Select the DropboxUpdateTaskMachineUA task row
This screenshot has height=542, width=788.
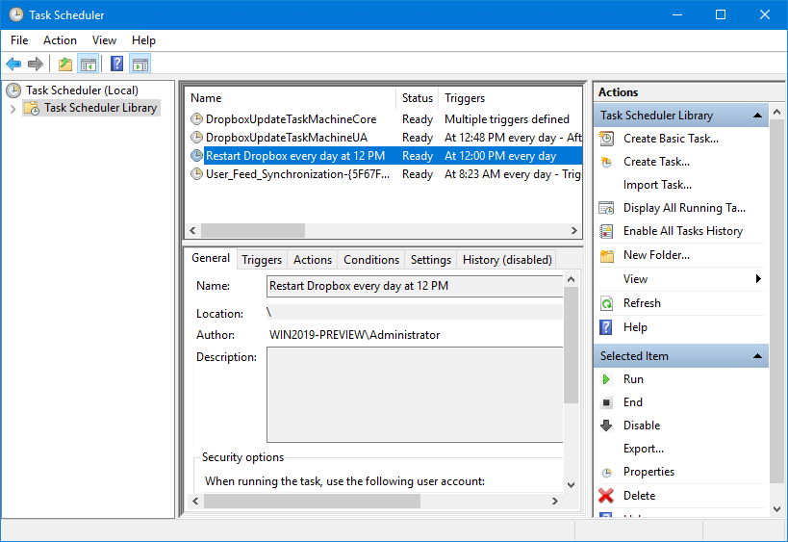point(384,138)
